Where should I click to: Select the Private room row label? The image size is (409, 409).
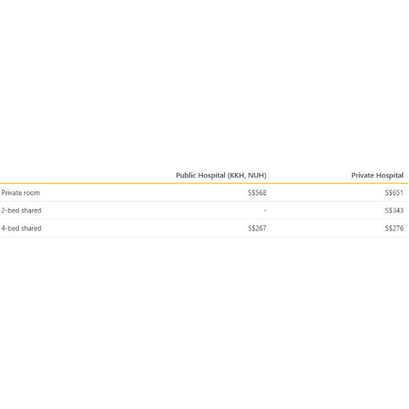tap(20, 193)
